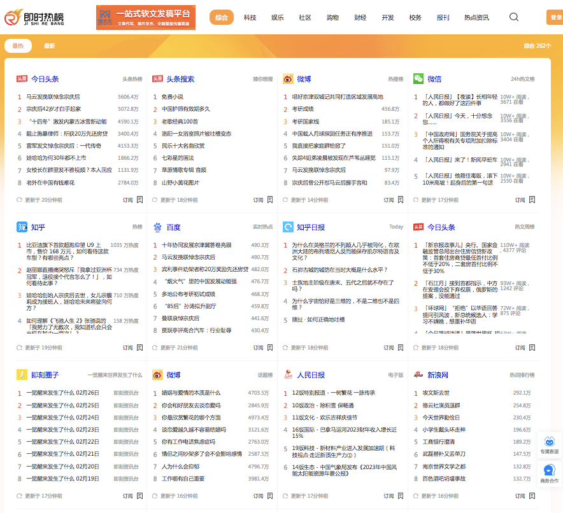Image resolution: width=563 pixels, height=513 pixels.
Task: Open the 开发 category tab
Action: click(388, 18)
